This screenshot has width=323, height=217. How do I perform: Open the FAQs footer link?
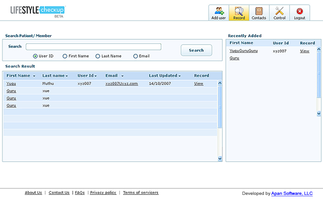point(80,193)
